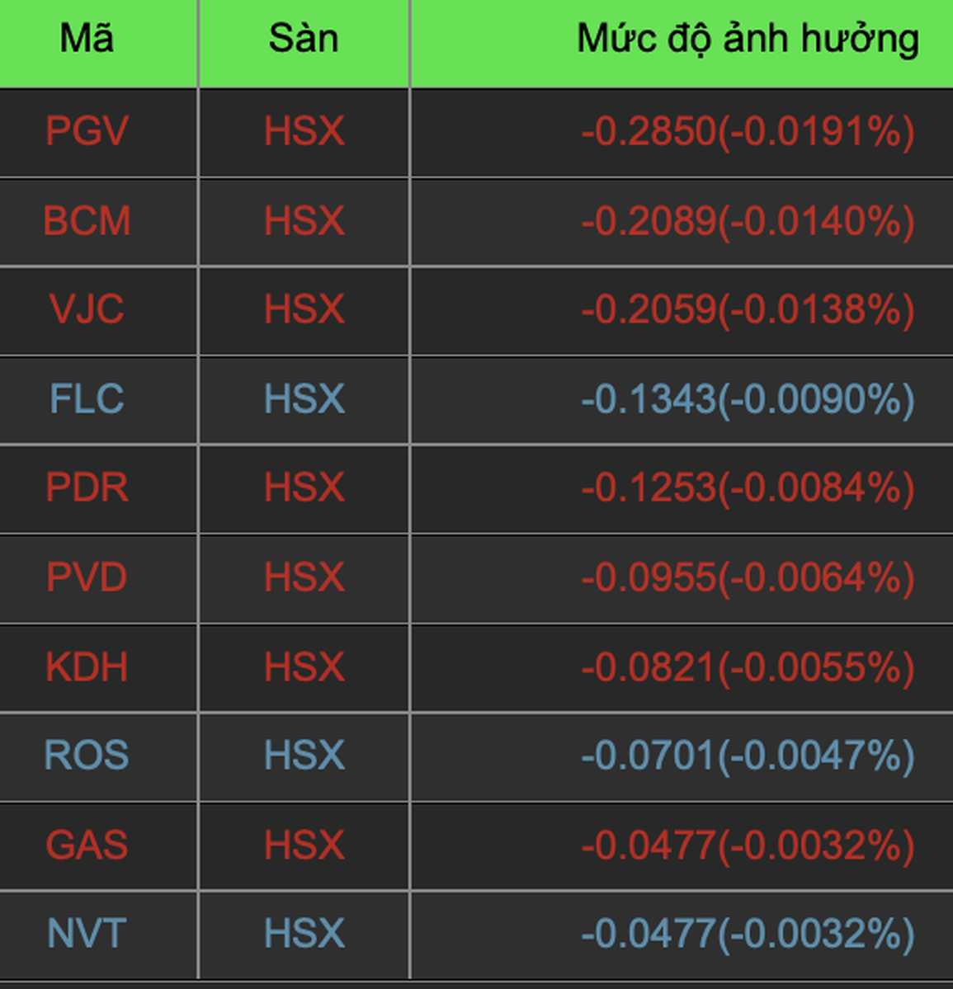Select the BCM stock code

point(87,221)
